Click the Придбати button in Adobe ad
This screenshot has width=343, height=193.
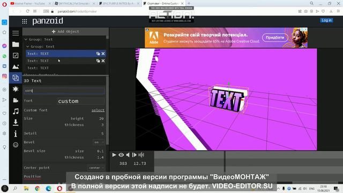(275, 38)
